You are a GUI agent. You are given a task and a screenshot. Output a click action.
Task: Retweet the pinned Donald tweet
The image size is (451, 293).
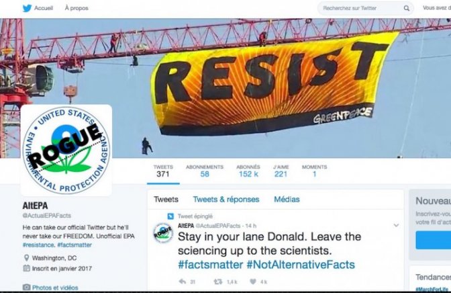pos(217,282)
